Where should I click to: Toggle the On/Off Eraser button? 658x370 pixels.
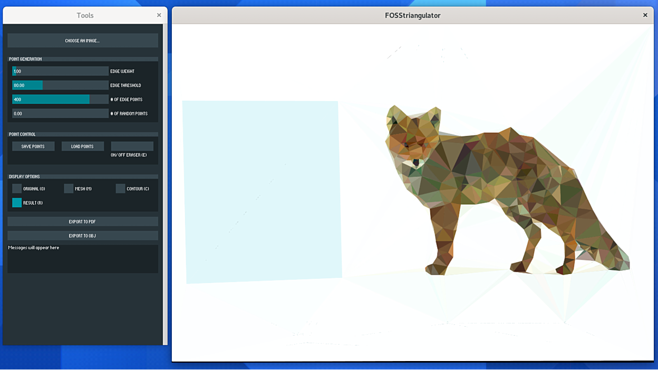pyautogui.click(x=132, y=147)
